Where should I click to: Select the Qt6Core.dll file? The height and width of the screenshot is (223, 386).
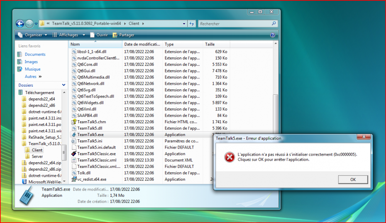click(87, 65)
